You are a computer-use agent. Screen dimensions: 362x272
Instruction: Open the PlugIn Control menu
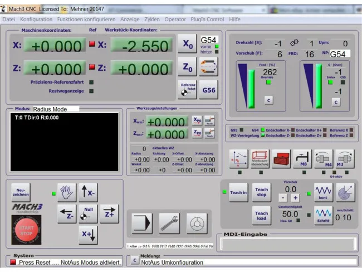click(x=207, y=20)
